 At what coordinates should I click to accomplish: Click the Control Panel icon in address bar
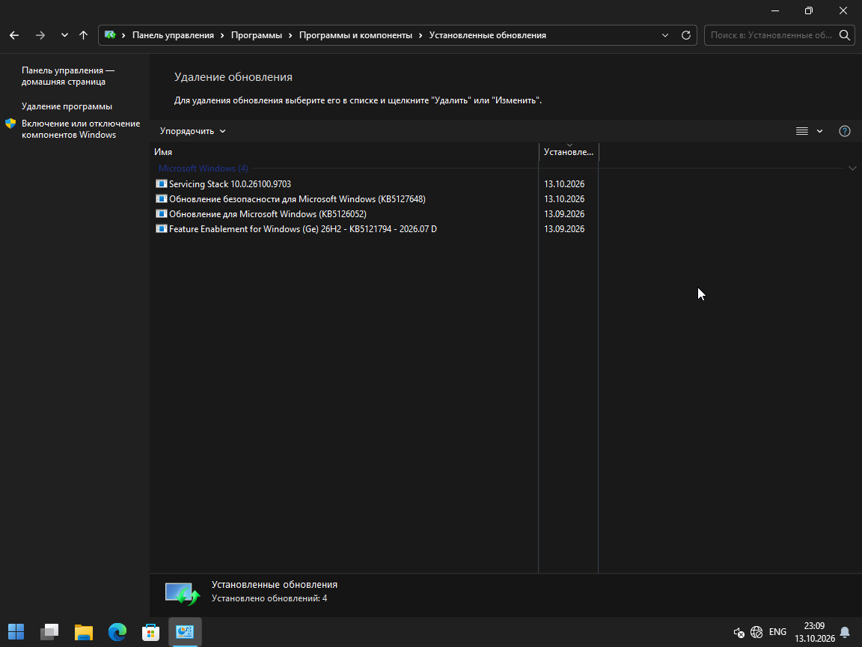point(110,35)
